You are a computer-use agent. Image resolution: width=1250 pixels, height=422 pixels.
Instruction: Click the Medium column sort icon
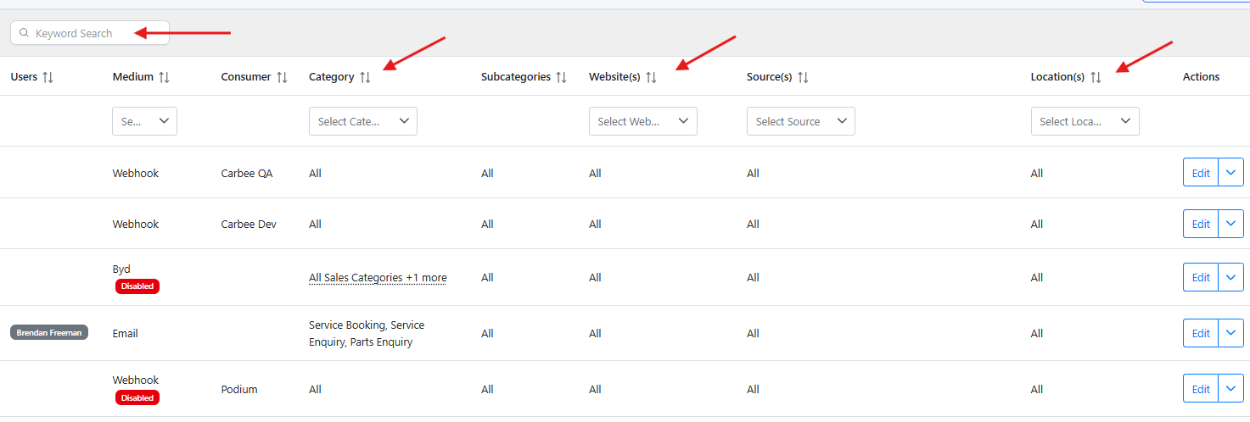(164, 77)
